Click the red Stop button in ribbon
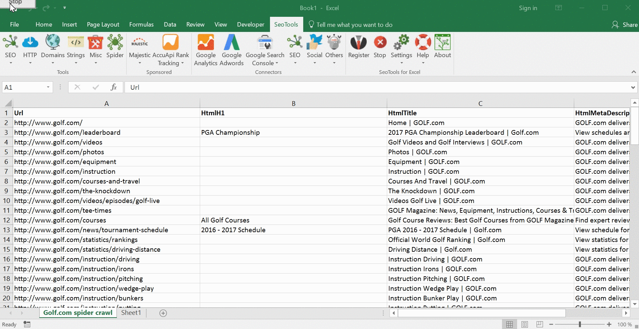Viewport: 639px width, 329px height. (380, 47)
